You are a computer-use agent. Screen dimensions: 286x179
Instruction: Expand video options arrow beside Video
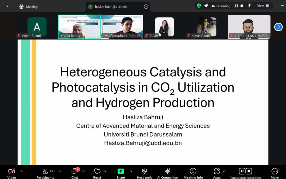pos(21,171)
